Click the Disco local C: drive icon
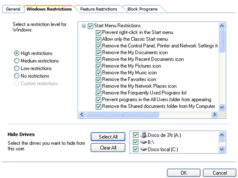 (x=144, y=149)
